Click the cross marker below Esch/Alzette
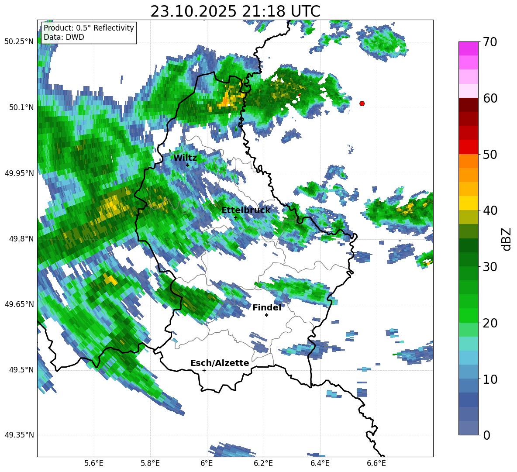 tap(204, 370)
